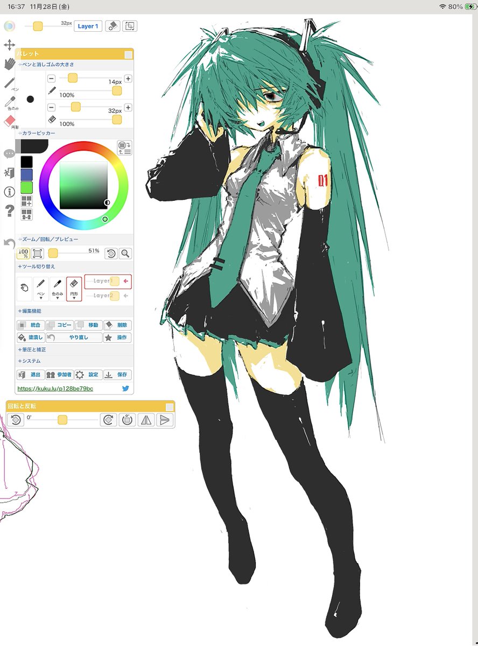Click the やり直し redo button

(x=74, y=338)
